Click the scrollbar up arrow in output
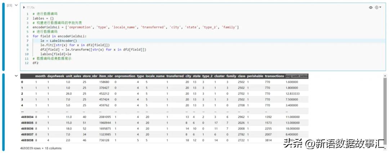389x153 pixels. pos(384,76)
